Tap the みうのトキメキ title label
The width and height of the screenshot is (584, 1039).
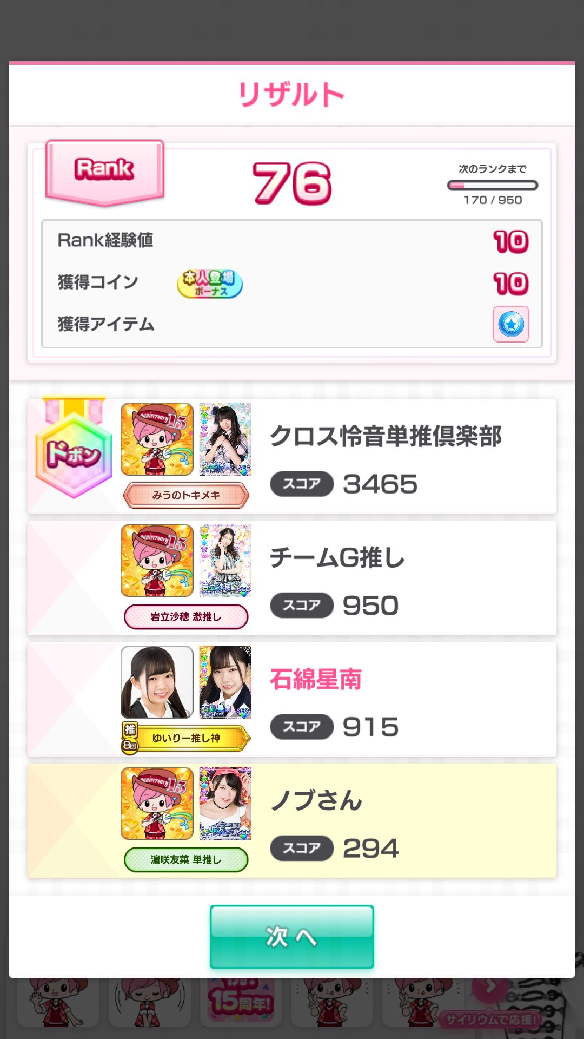click(186, 495)
